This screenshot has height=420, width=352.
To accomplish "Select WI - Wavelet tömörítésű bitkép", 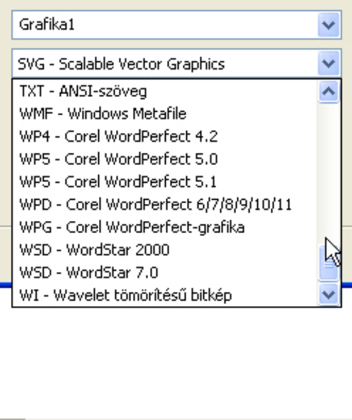I will tap(164, 295).
